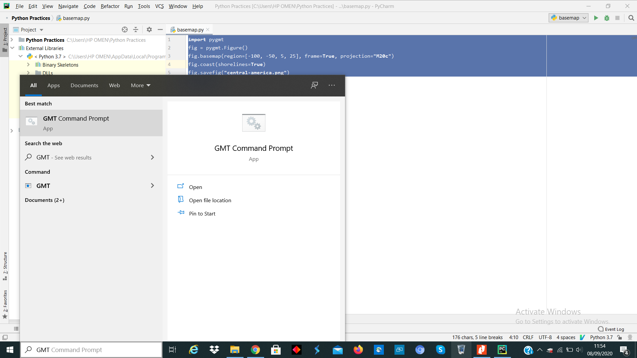637x358 pixels.
Task: Click the search box with GMT text
Action: pyautogui.click(x=91, y=350)
